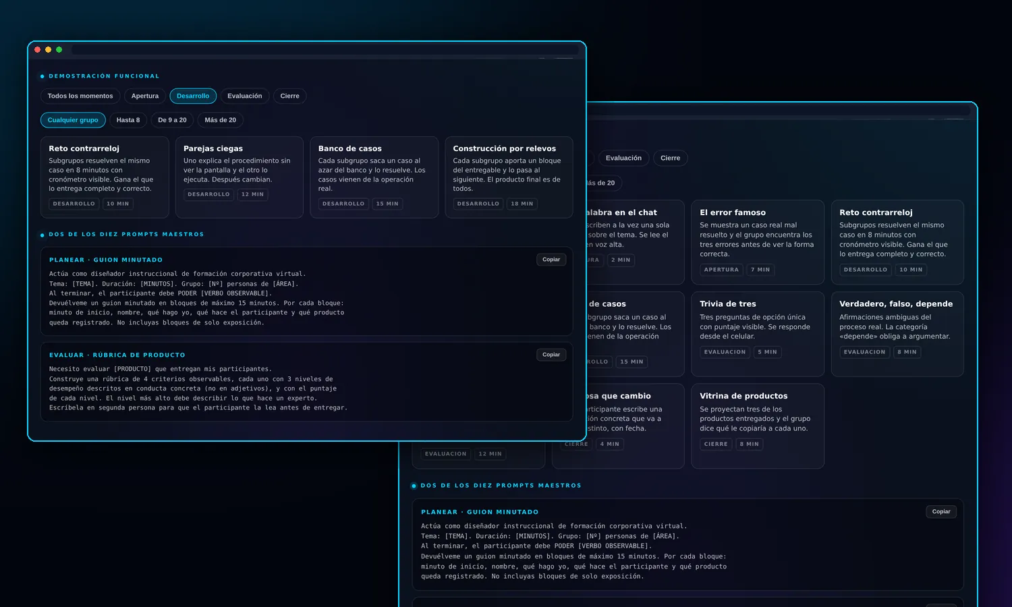Screen dimensions: 1012x607
Task: Click the "10 MIN" tag in front window
Action: 117,204
